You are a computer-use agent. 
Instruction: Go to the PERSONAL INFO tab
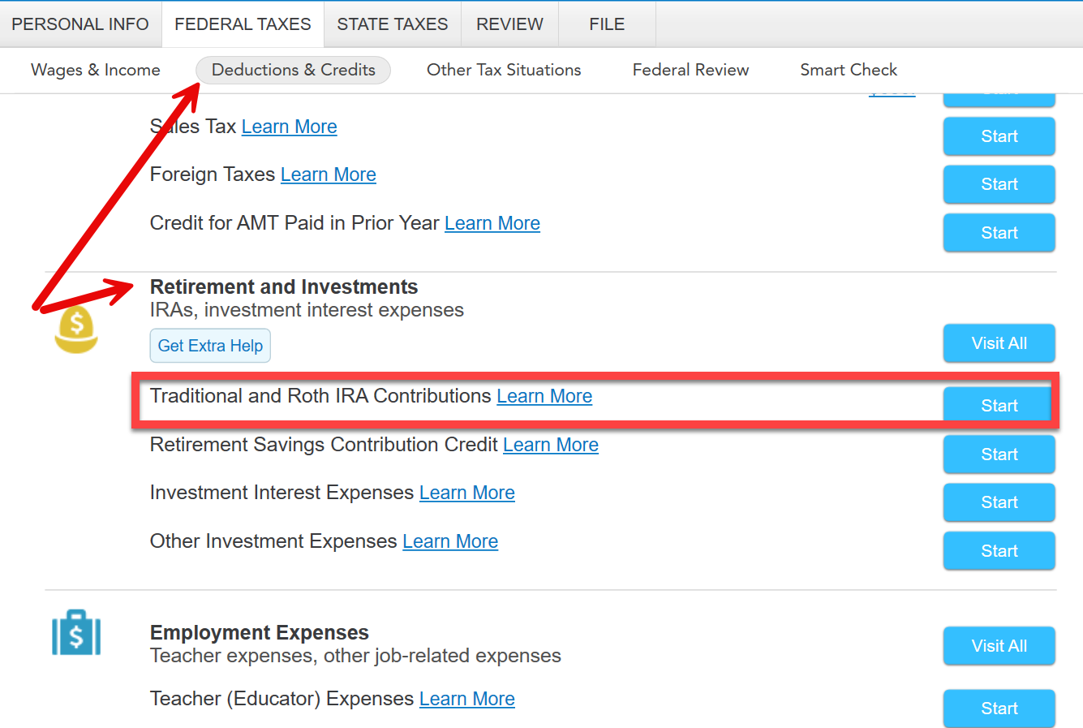tap(80, 24)
